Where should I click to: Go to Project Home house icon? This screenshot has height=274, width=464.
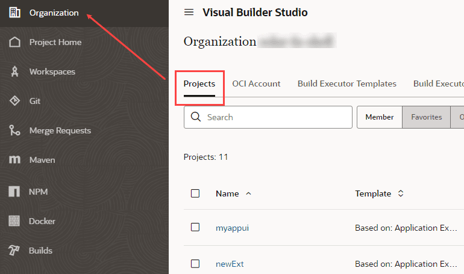(14, 42)
